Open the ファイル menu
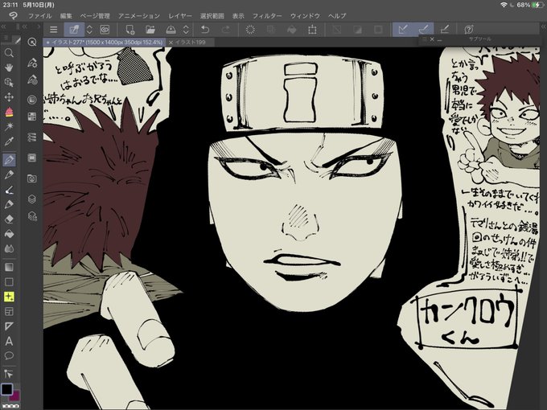The image size is (547, 410). click(39, 16)
